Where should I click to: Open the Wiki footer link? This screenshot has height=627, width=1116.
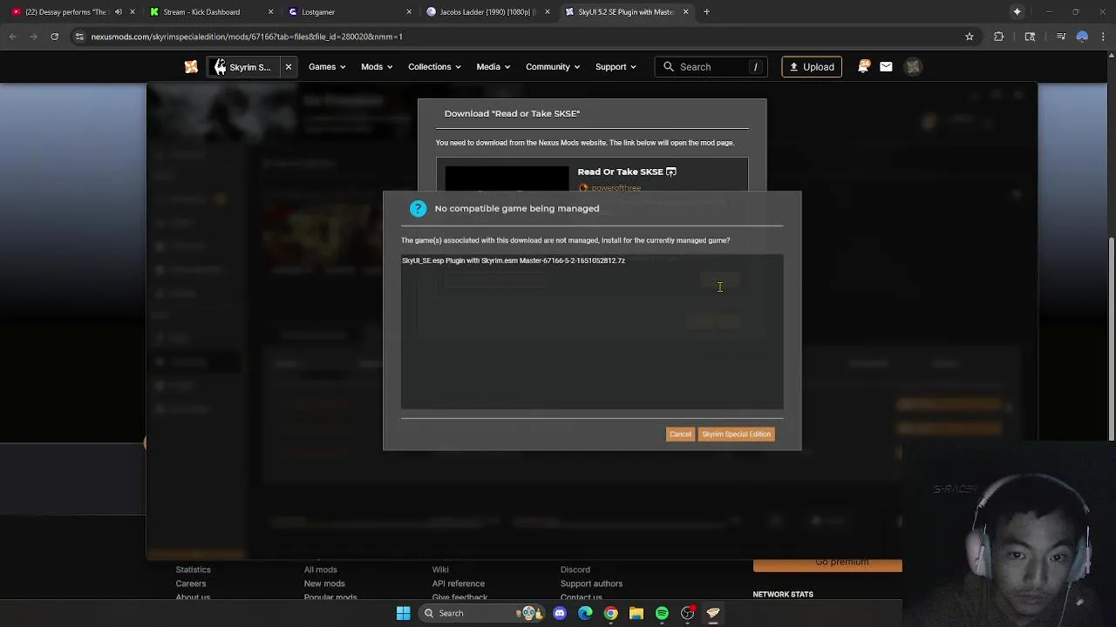click(440, 570)
